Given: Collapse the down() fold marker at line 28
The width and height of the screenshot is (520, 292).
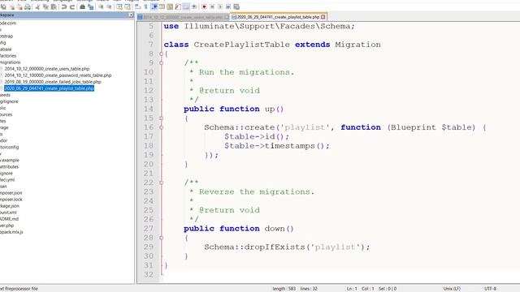Looking at the screenshot, I should (x=161, y=238).
